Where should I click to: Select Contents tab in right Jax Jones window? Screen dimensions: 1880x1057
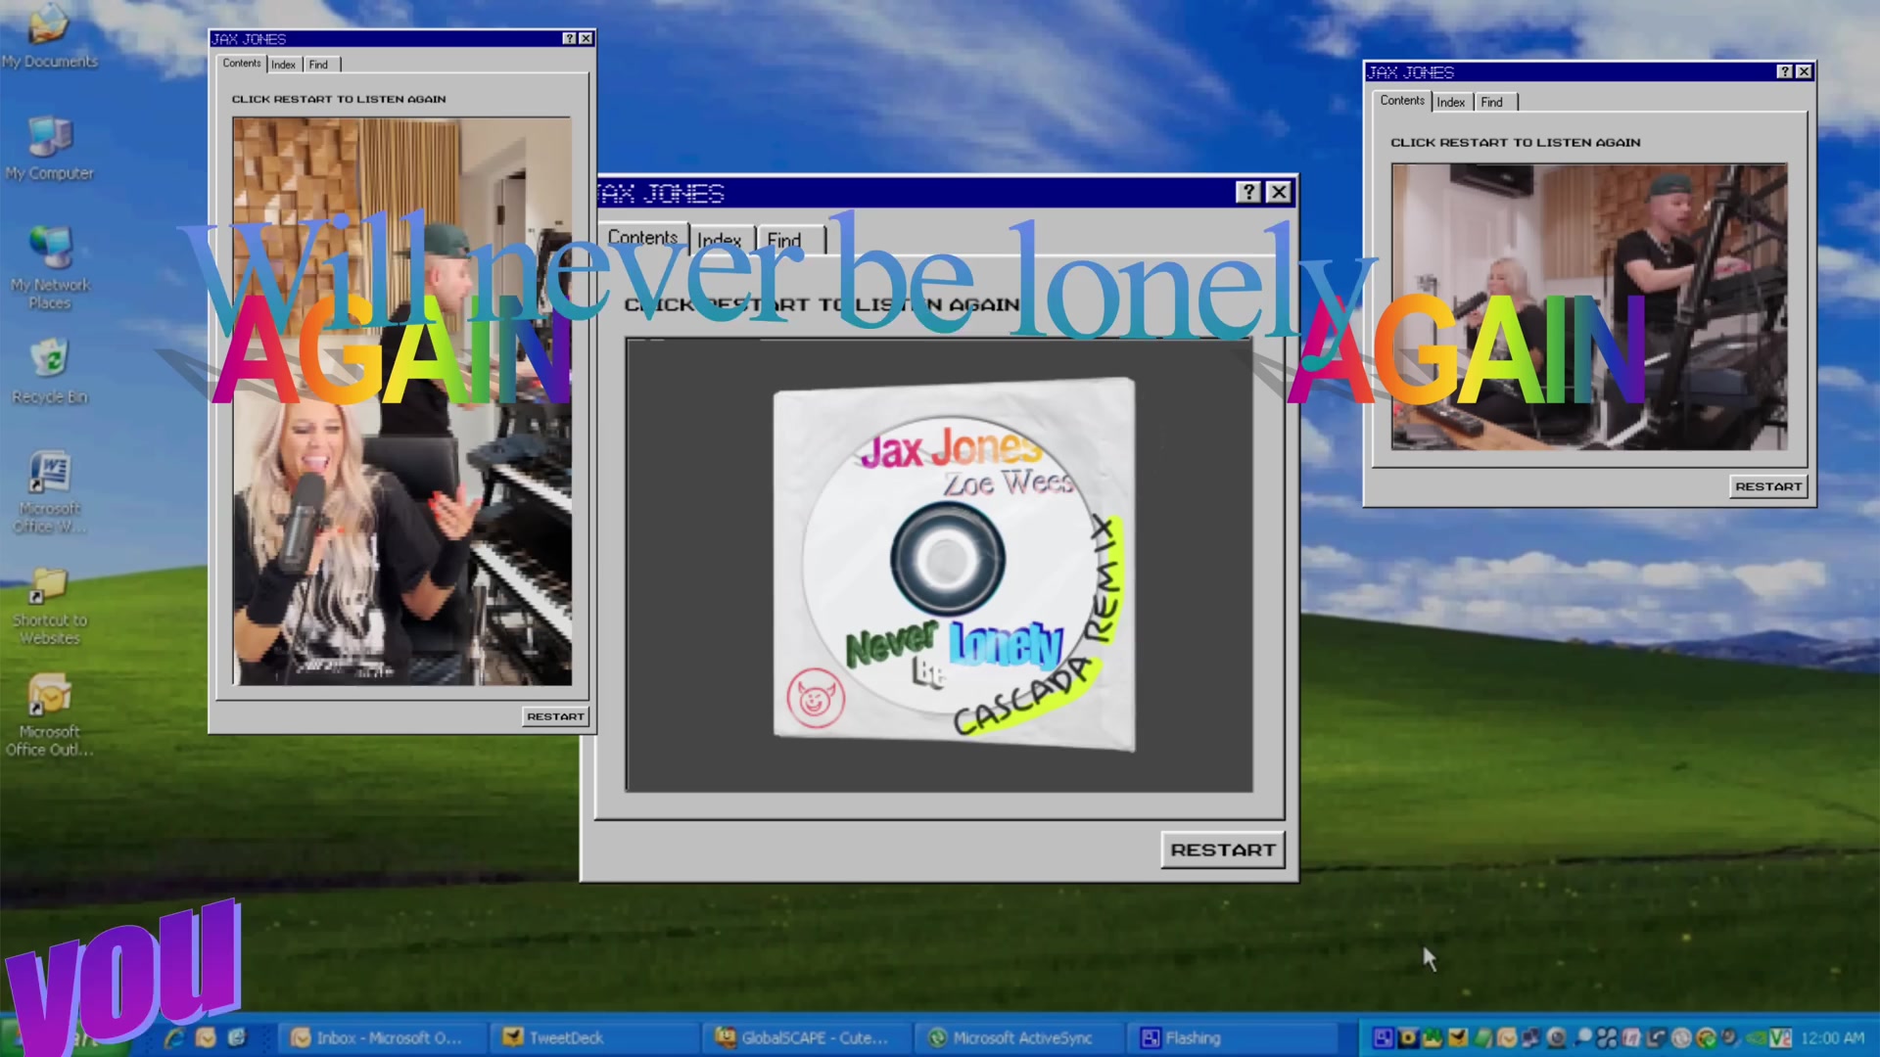1402,101
